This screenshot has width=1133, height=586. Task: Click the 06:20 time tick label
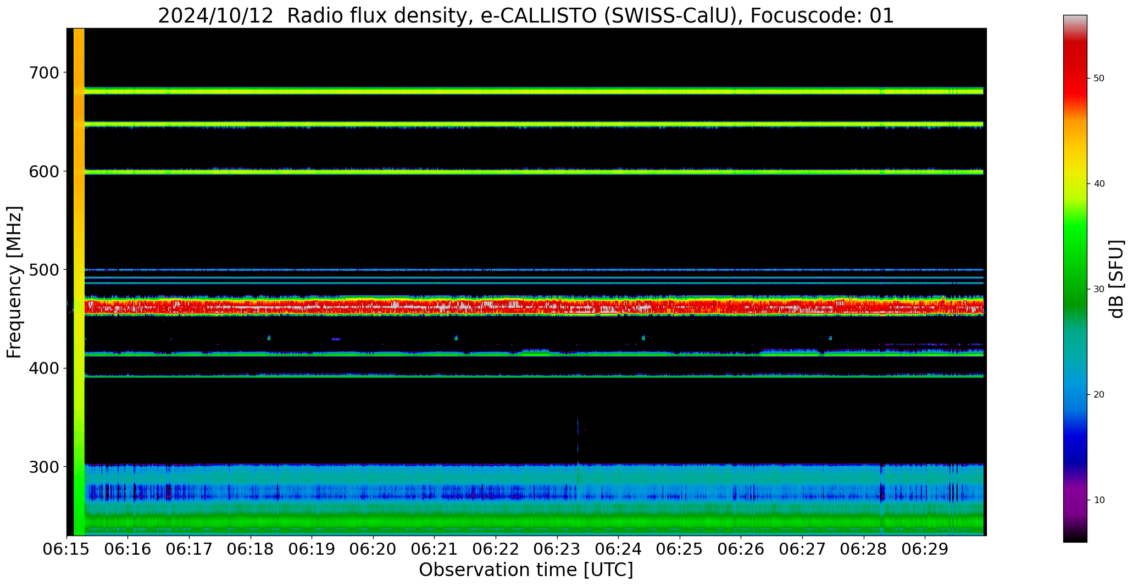pyautogui.click(x=373, y=549)
